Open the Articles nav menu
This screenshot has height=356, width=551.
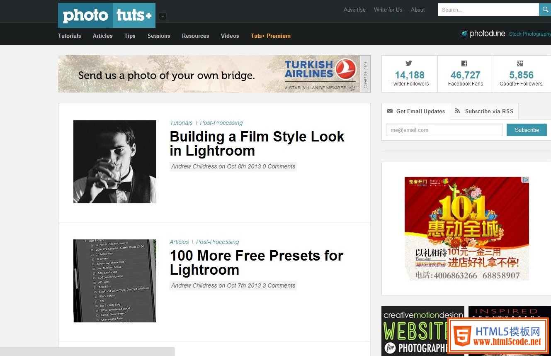coord(102,36)
